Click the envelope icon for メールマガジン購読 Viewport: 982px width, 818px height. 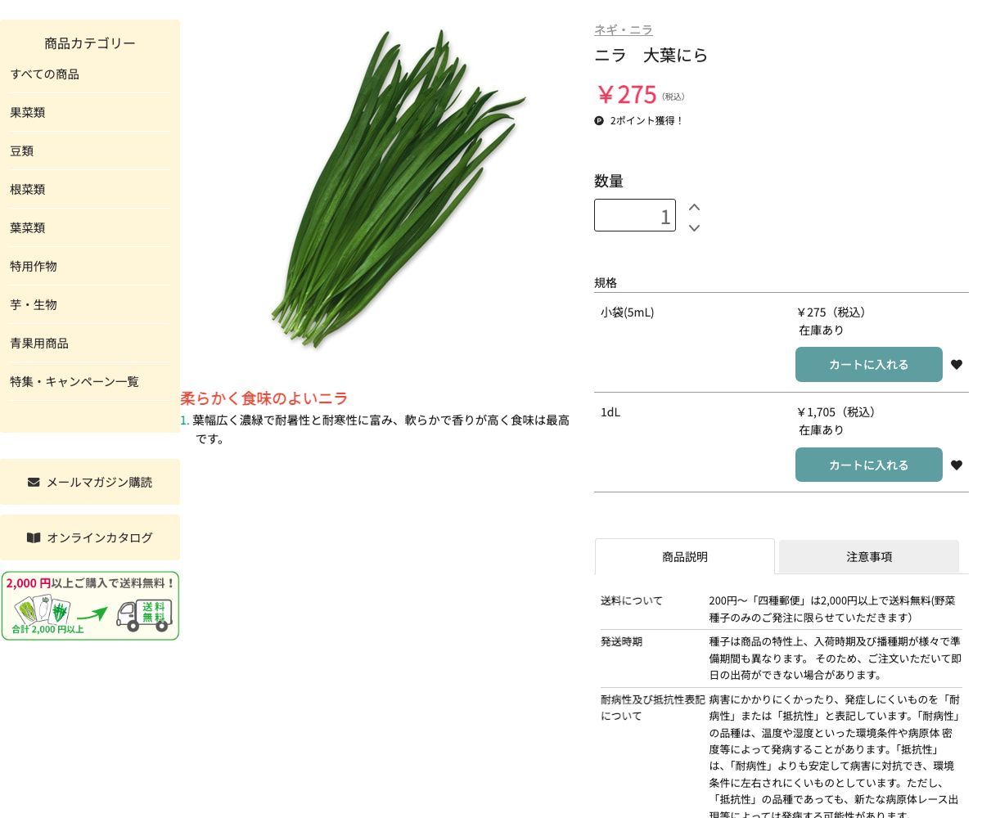pos(33,482)
